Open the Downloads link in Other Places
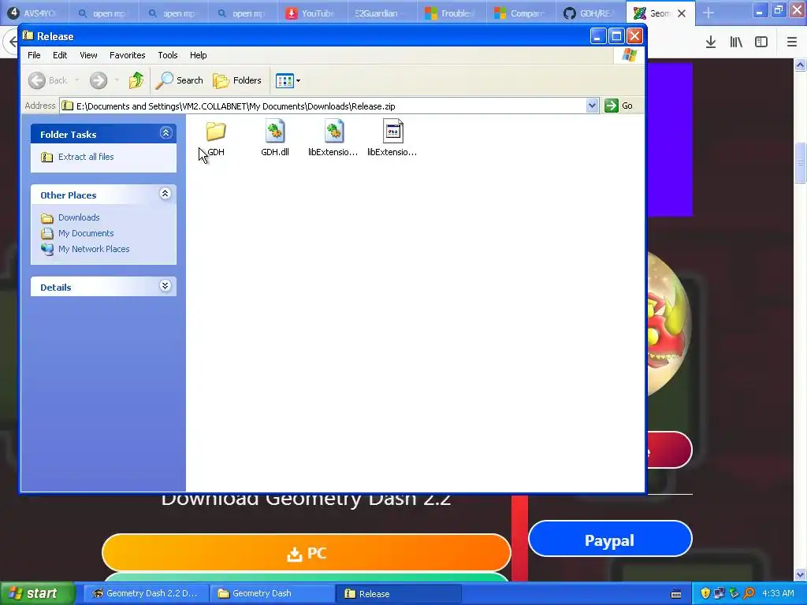 [79, 217]
